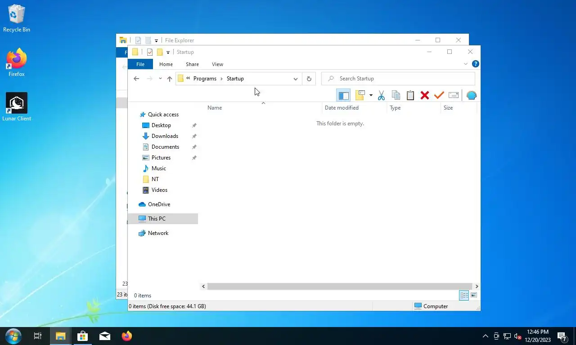Viewport: 576px width, 345px height.
Task: Switch to Large icons view button
Action: point(474,295)
